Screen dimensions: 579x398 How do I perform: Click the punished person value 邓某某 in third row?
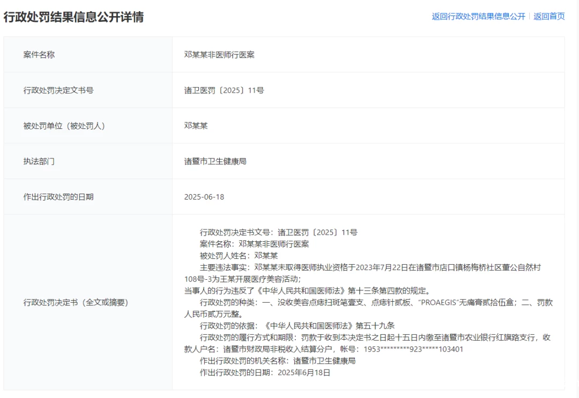point(196,126)
